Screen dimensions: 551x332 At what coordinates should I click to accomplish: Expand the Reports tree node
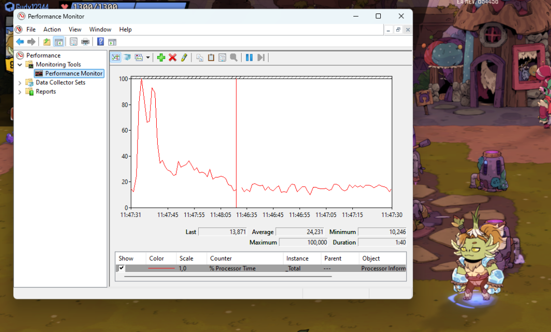pos(20,92)
